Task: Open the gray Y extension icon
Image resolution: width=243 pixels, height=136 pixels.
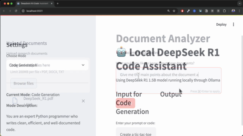Action: (212, 11)
